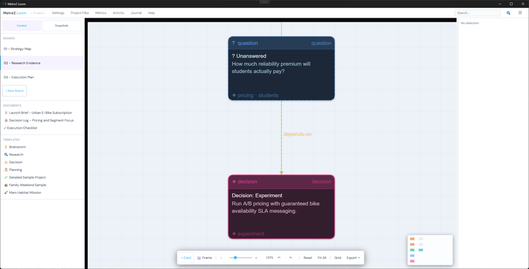Open the Export dropdown
Image resolution: width=529 pixels, height=269 pixels.
click(x=353, y=258)
